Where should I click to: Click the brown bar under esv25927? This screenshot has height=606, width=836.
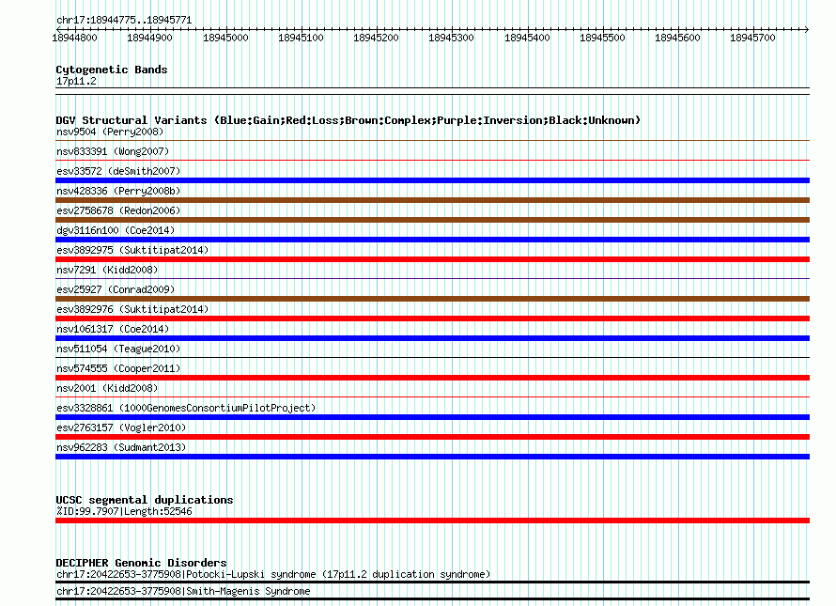coord(432,299)
